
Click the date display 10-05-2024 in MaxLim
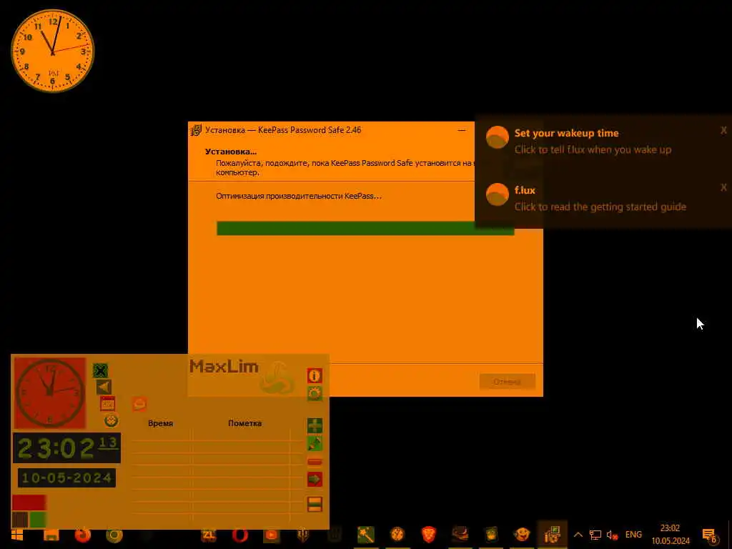coord(66,478)
